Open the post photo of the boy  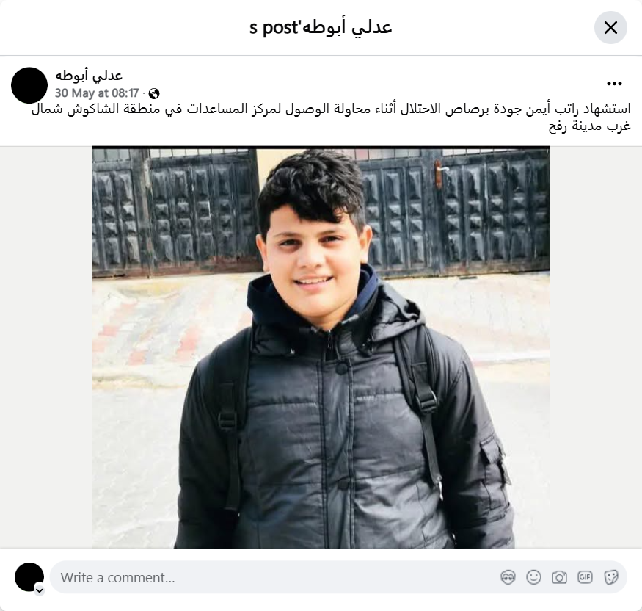(321, 347)
